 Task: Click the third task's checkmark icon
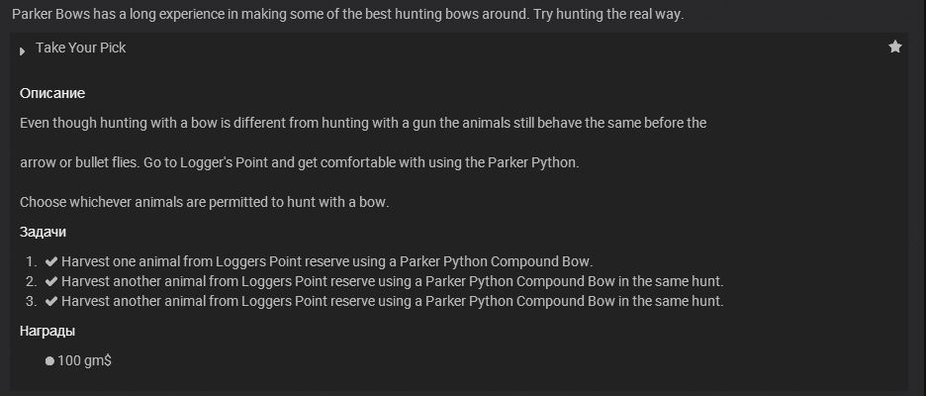[x=51, y=301]
